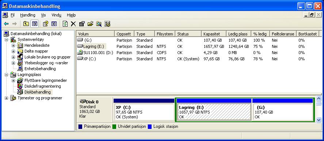Select the Lagring (E:) volume row

197,46
